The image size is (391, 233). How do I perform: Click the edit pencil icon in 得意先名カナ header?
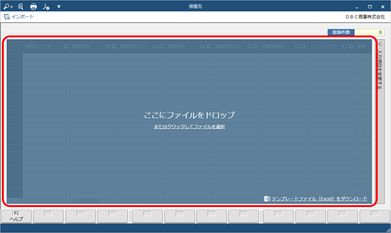click(x=154, y=46)
